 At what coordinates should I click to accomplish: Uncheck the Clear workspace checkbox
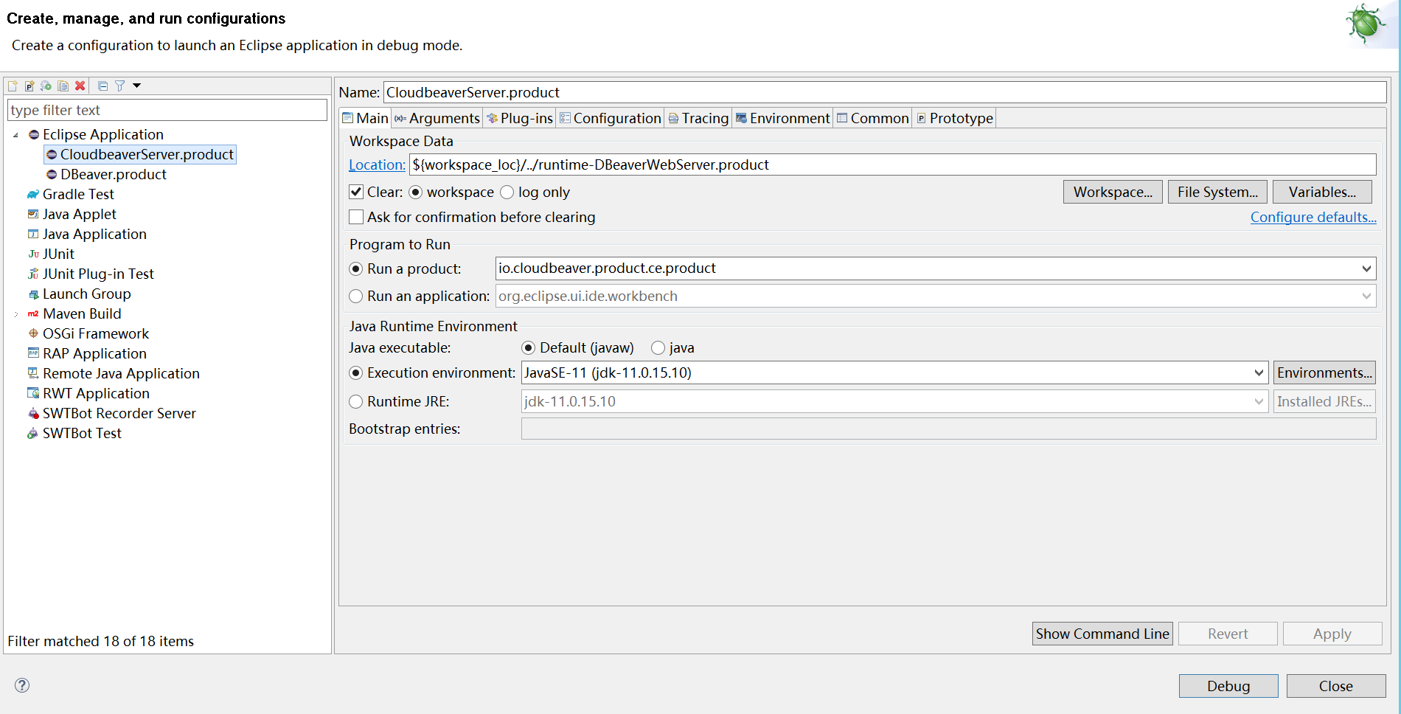tap(356, 192)
